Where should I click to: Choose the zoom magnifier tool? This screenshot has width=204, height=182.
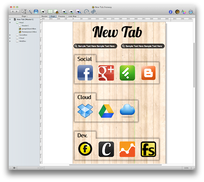click(x=30, y=11)
